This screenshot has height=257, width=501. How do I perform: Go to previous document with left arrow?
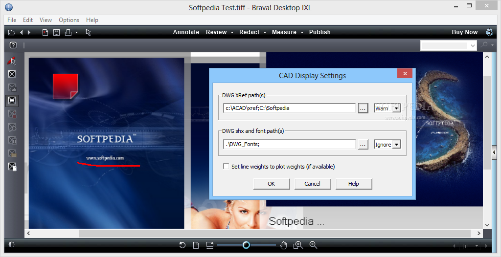(x=21, y=32)
